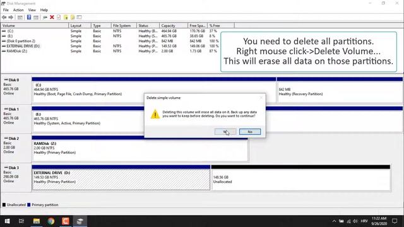404x227 pixels.
Task: Select the (E:) row in volume list
Action: [110, 36]
